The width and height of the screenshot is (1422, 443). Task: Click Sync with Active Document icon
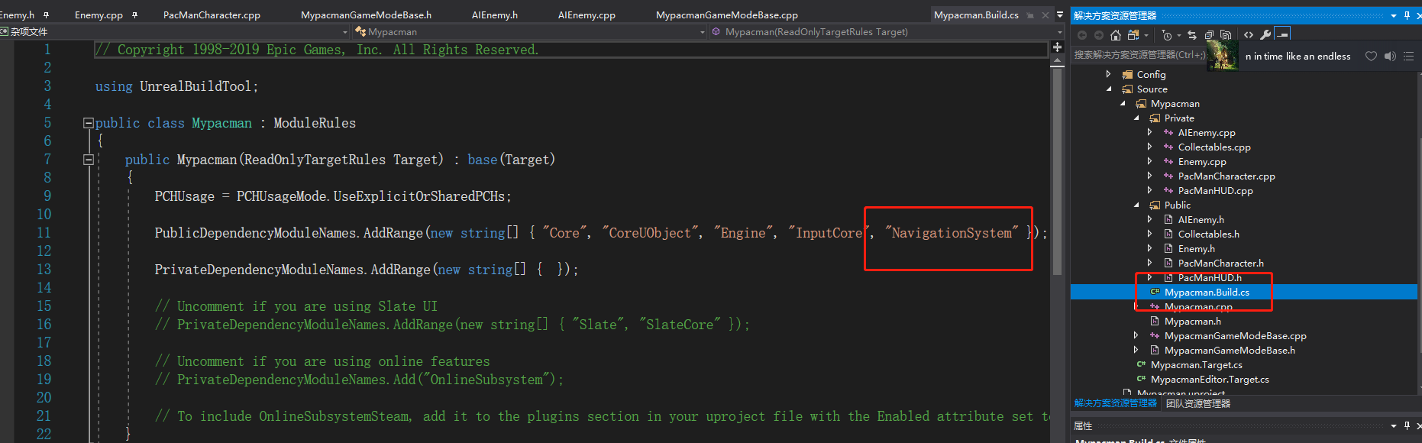(1192, 35)
